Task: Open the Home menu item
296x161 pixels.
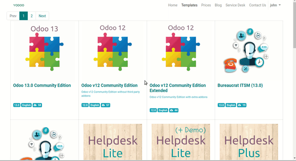Action: [x=173, y=5]
